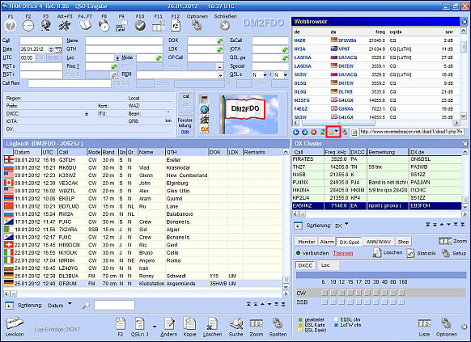Switch to the ANN/WWV tab

pos(378,242)
